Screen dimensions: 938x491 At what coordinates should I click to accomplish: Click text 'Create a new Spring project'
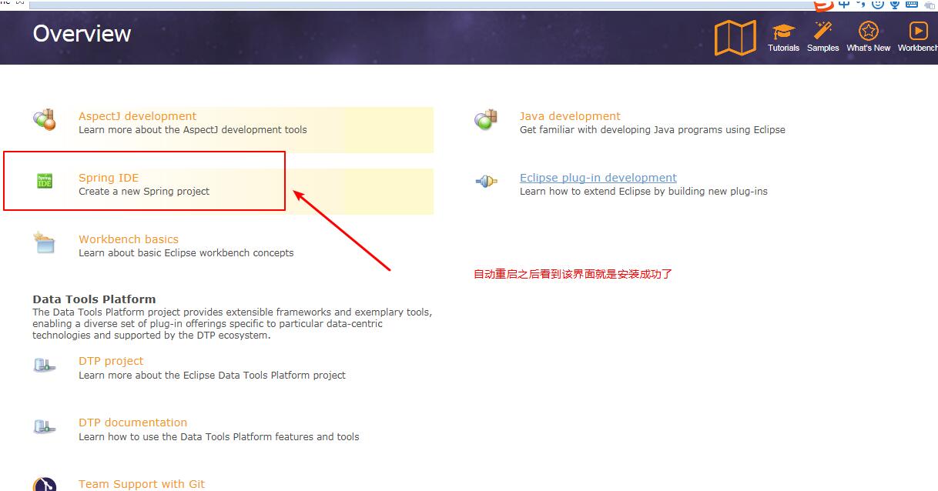point(144,192)
